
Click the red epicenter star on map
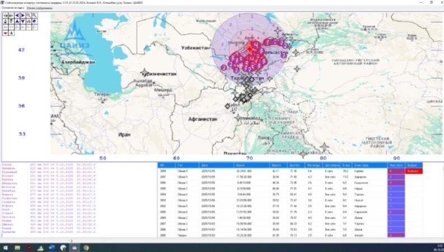tap(249, 48)
